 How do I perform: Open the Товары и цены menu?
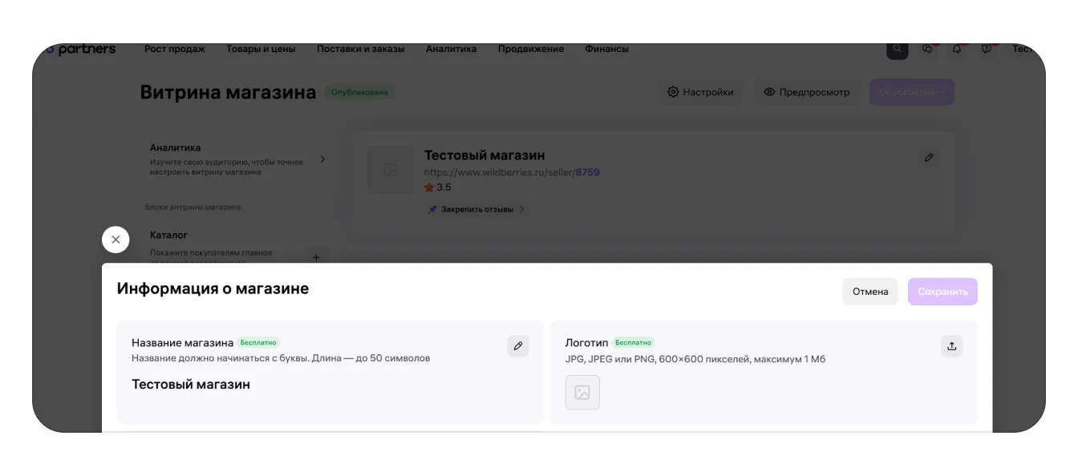pos(261,49)
